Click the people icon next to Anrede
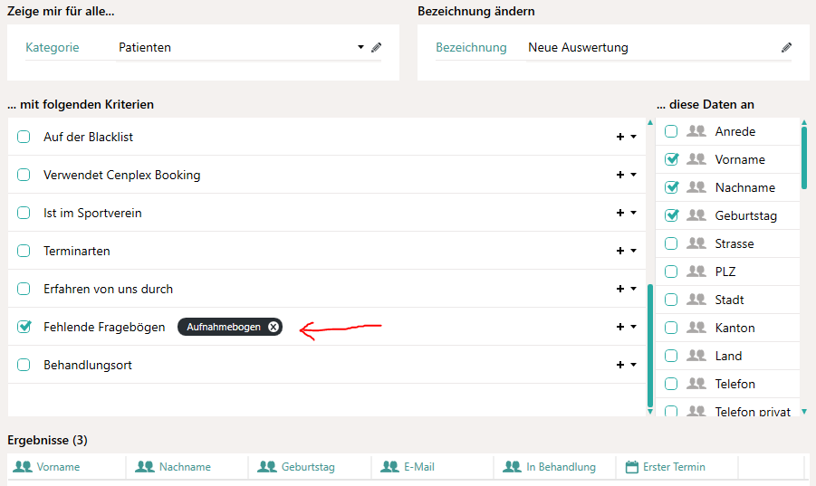The image size is (816, 486). (x=696, y=131)
